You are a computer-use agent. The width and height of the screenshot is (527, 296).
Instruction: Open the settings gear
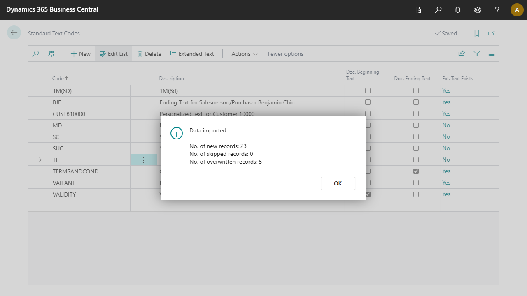[478, 10]
